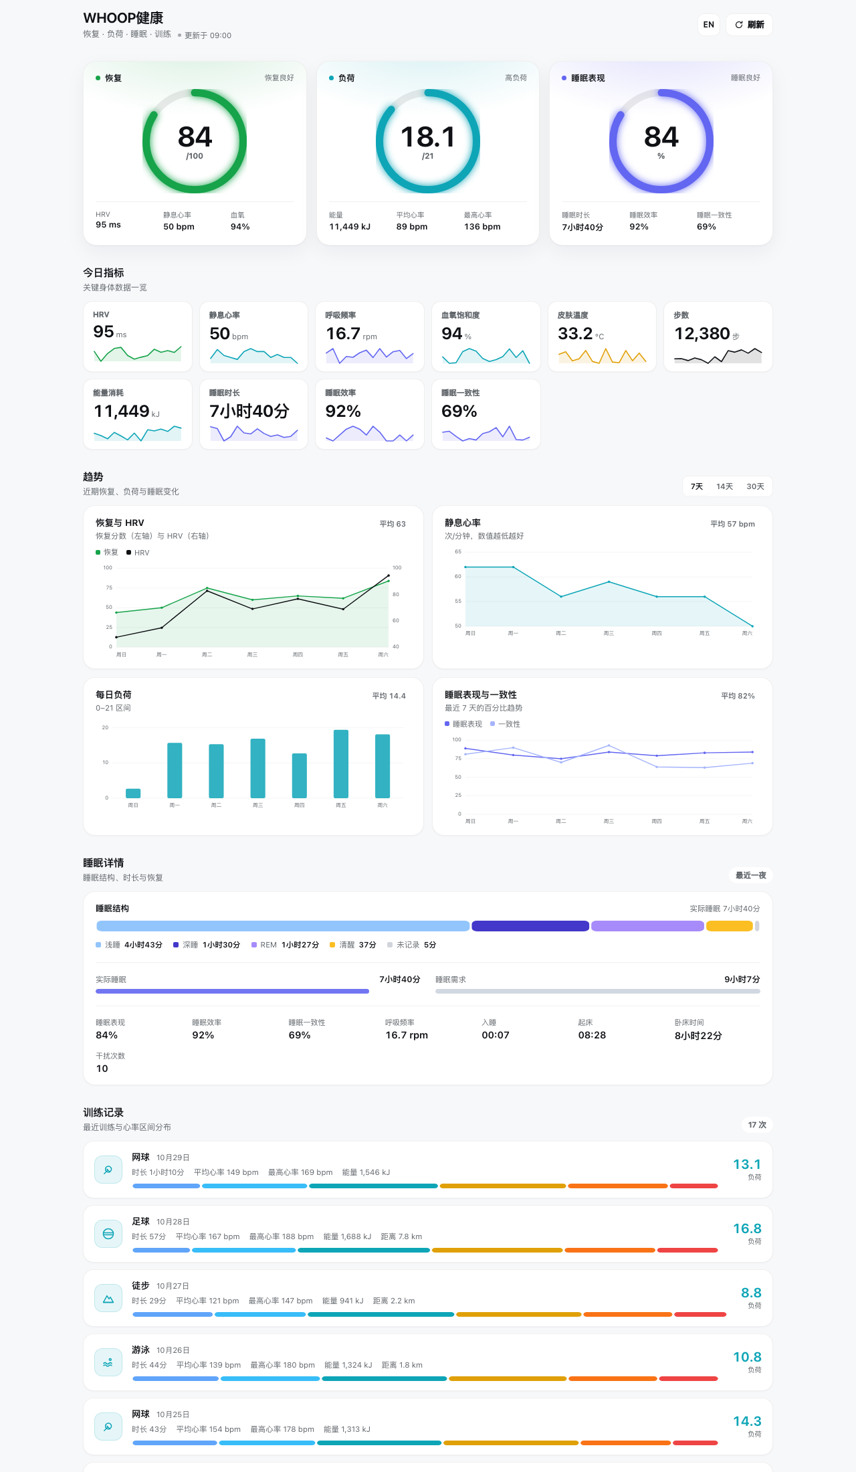Click the 睡眠需求 progress bar

(x=598, y=991)
